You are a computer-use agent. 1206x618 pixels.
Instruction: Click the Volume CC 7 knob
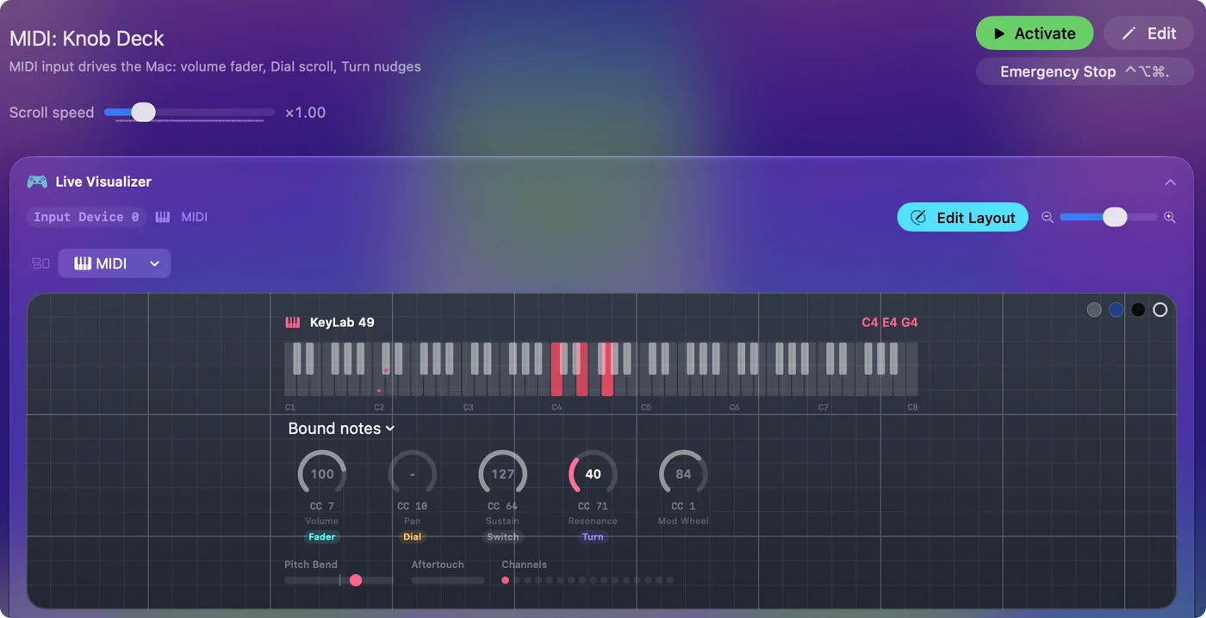[322, 473]
